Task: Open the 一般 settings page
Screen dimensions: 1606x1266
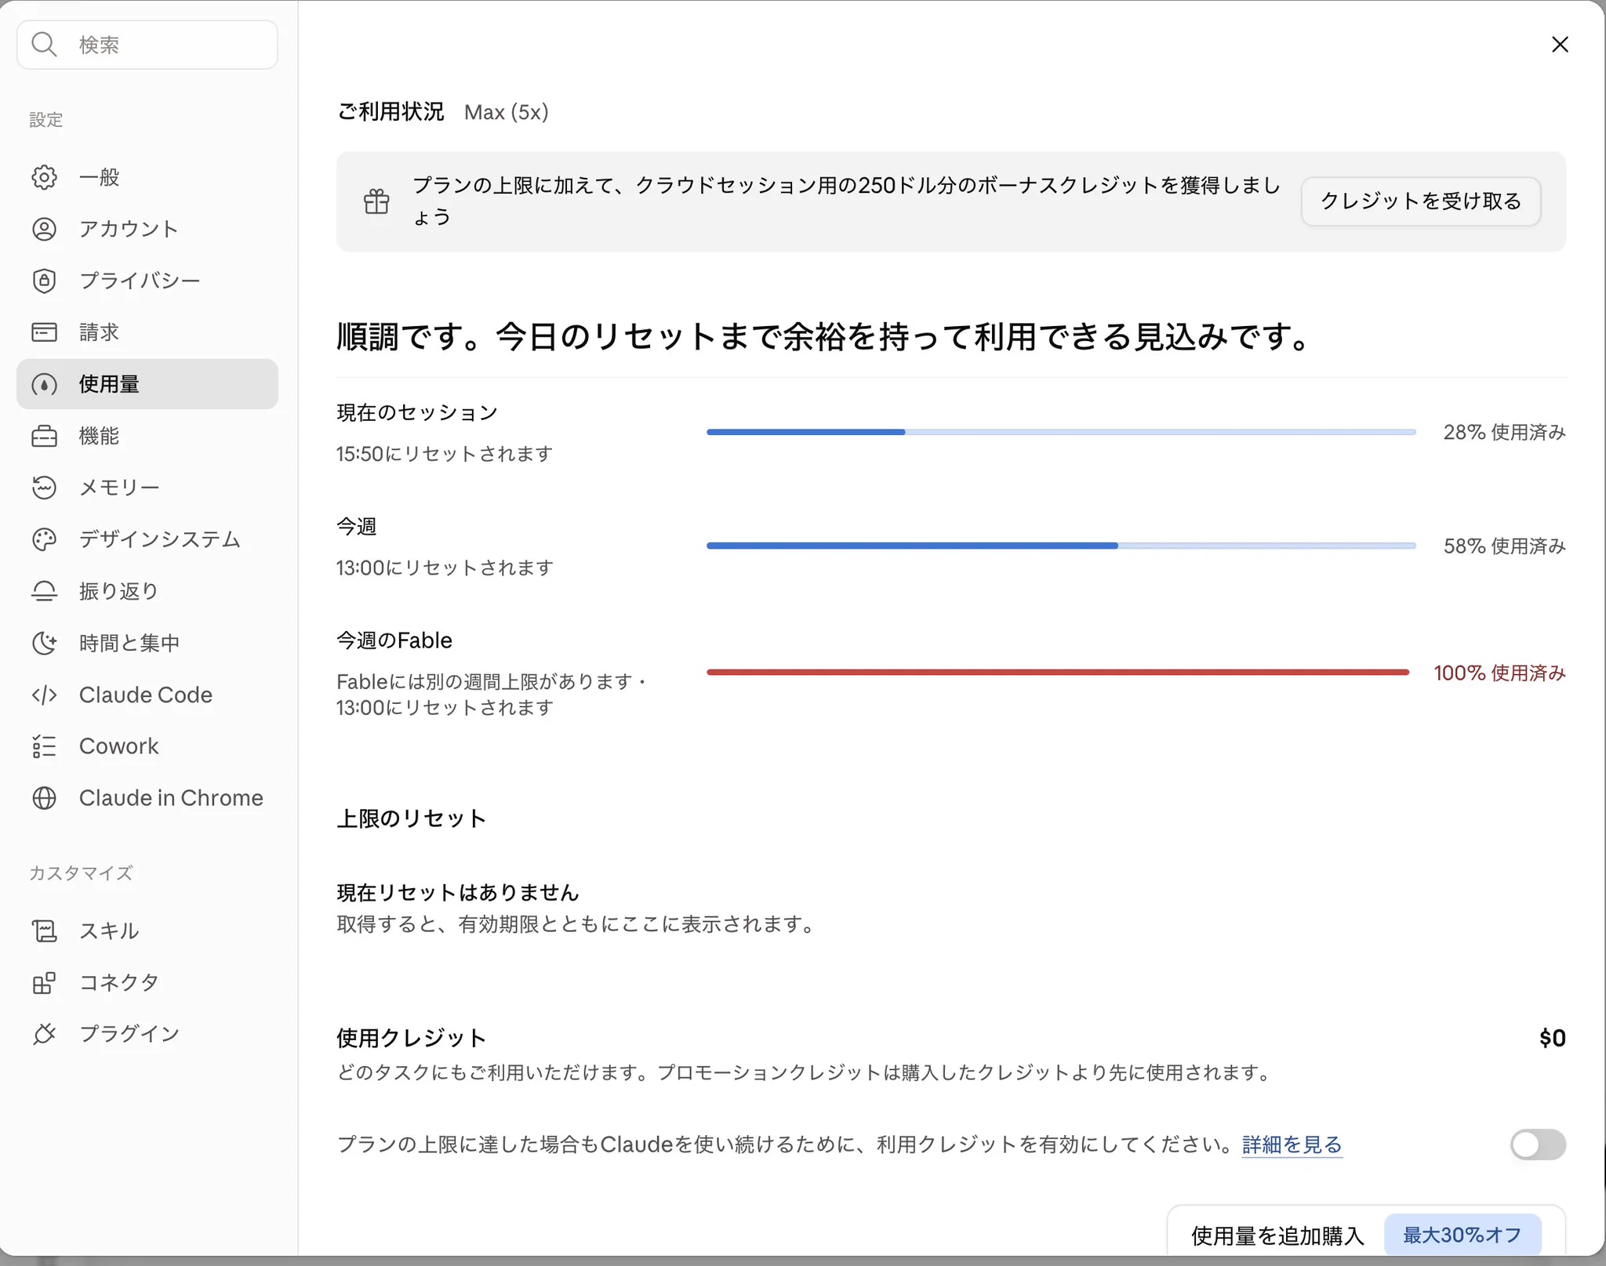Action: pos(147,177)
